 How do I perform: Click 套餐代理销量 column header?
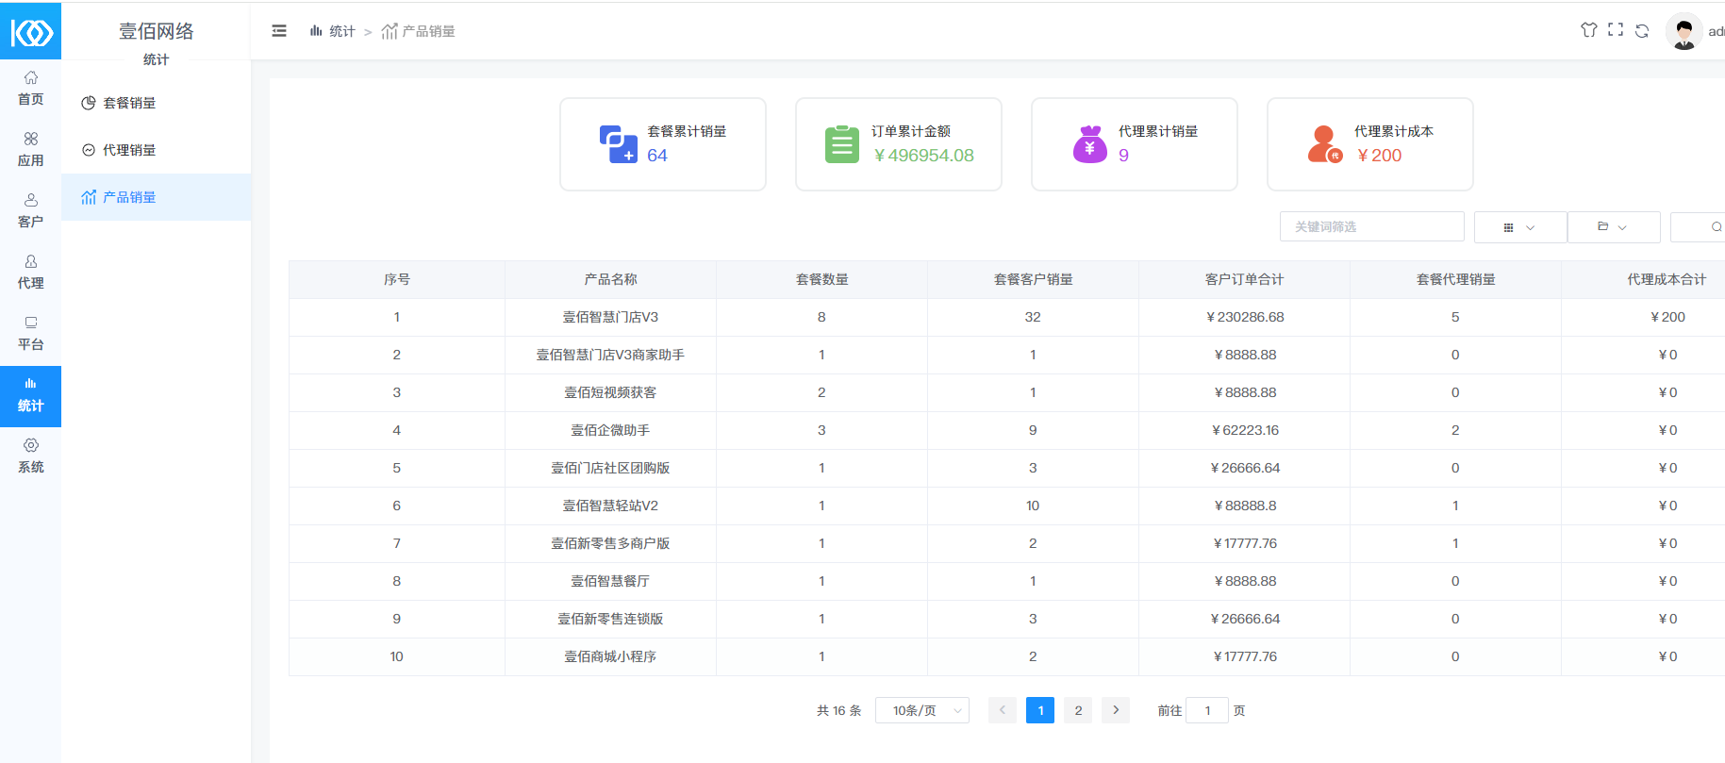(x=1455, y=279)
